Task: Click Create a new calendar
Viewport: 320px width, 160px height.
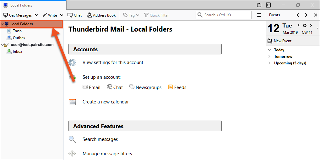Action: coord(106,102)
